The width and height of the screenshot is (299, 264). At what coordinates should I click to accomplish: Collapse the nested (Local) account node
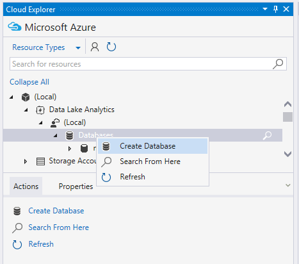pyautogui.click(x=40, y=123)
